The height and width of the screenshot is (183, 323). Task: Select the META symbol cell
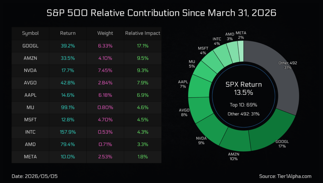[x=30, y=157]
